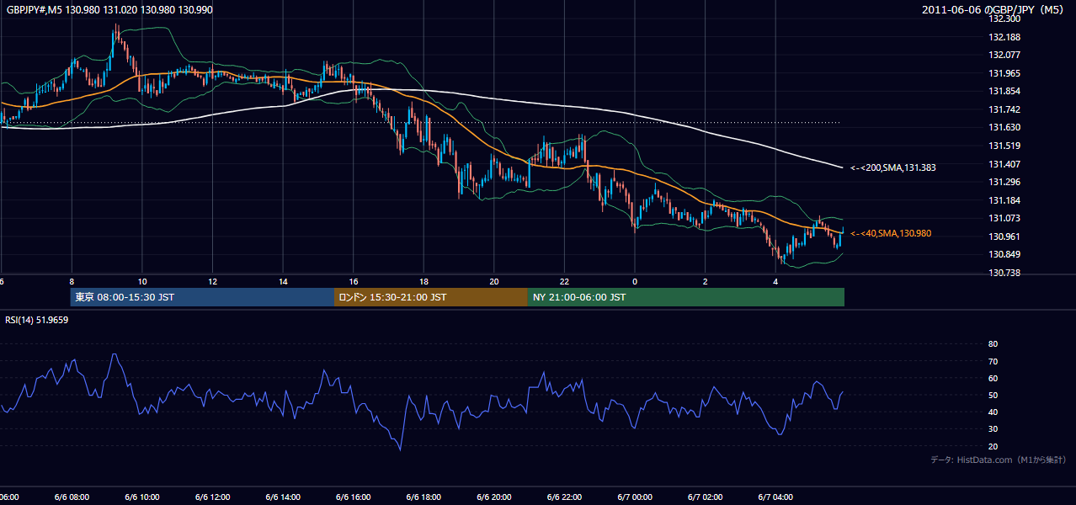Click the price scale value 131.854
Viewport: 1076px width, 505px height.
coord(1004,91)
